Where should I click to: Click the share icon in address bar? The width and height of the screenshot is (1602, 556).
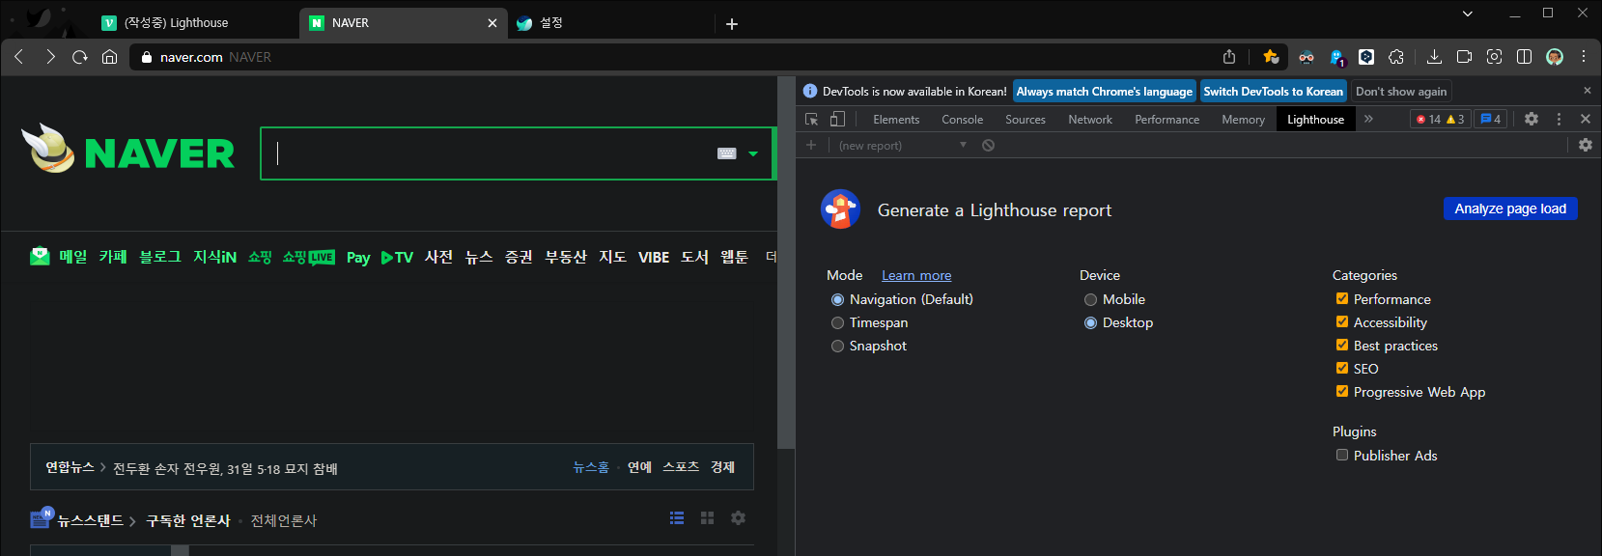click(x=1229, y=57)
